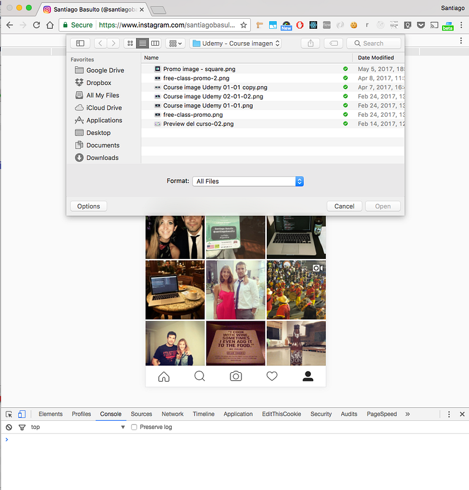This screenshot has height=490, width=469.
Task: Click the Instagram camera upload icon
Action: tap(236, 376)
